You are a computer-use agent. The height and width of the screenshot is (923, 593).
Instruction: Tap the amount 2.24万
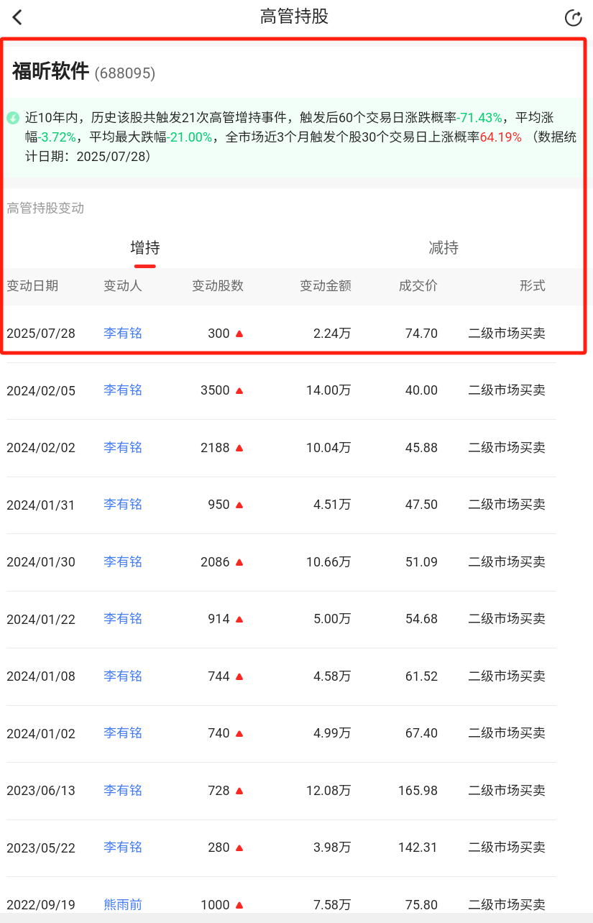[332, 334]
